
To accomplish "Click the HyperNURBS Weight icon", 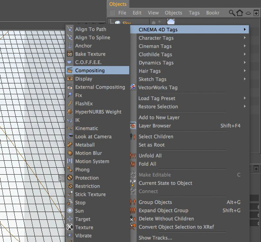I will click(x=70, y=112).
